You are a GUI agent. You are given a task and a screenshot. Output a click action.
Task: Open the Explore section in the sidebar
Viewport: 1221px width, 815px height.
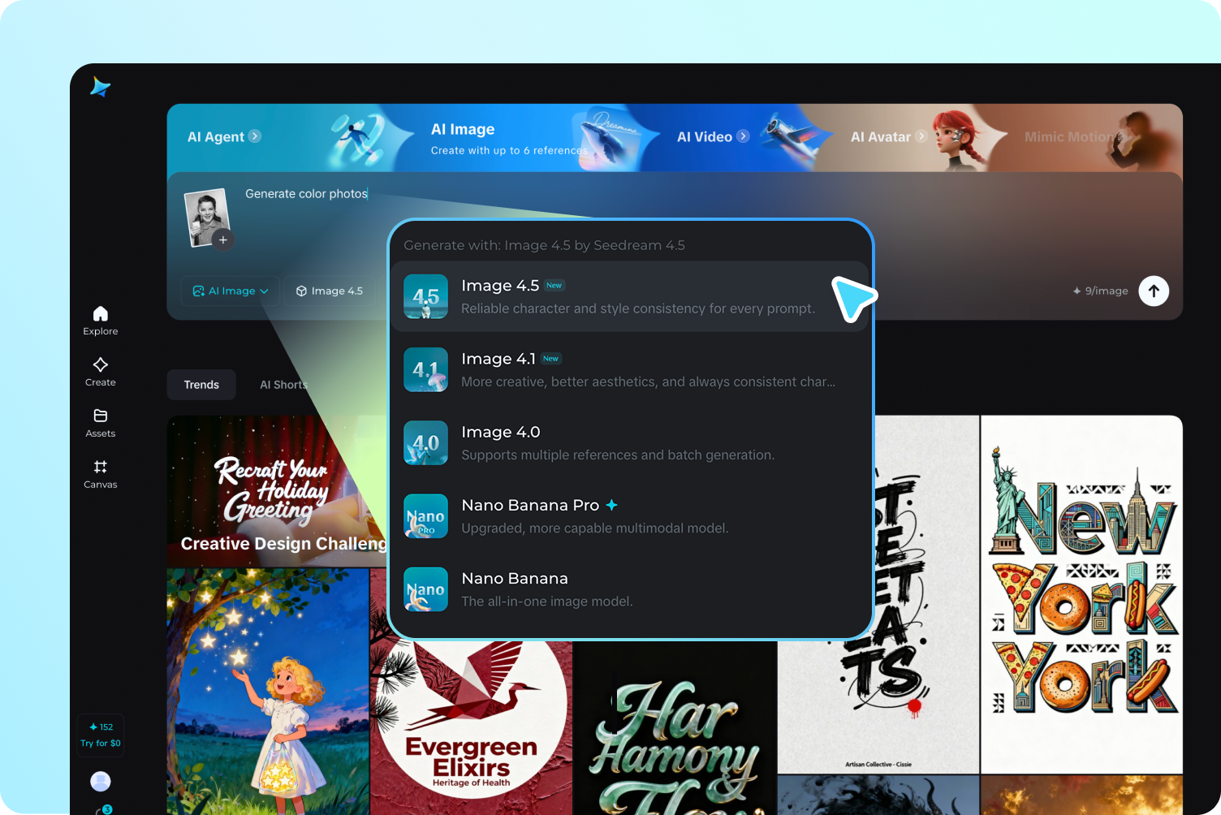point(101,321)
